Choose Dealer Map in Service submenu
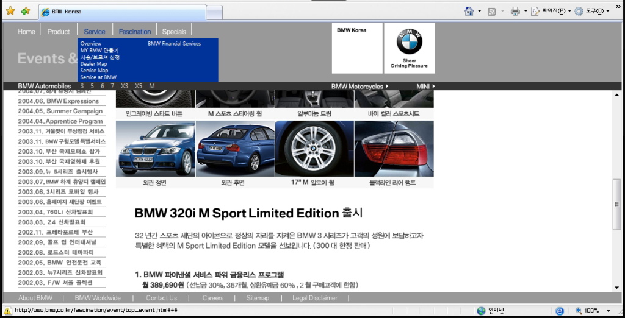Image resolution: width=625 pixels, height=318 pixels. coord(93,64)
